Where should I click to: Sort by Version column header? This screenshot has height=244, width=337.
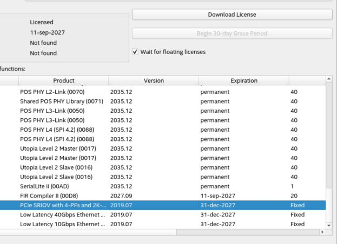pos(154,80)
